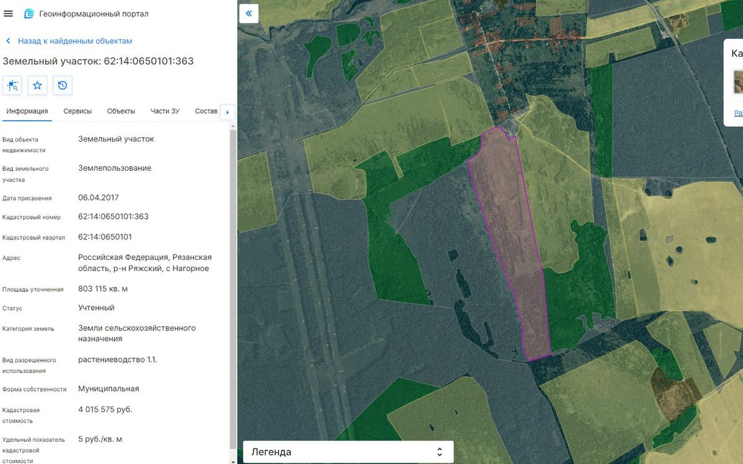Click the locate object on map icon
Viewport: 743px width, 464px height.
tap(12, 85)
